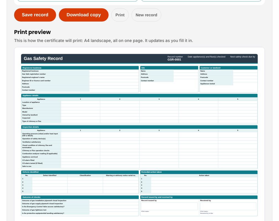This screenshot has width=279, height=221.
Task: Click 'Remedial action taken' section header
Action: pyautogui.click(x=199, y=172)
